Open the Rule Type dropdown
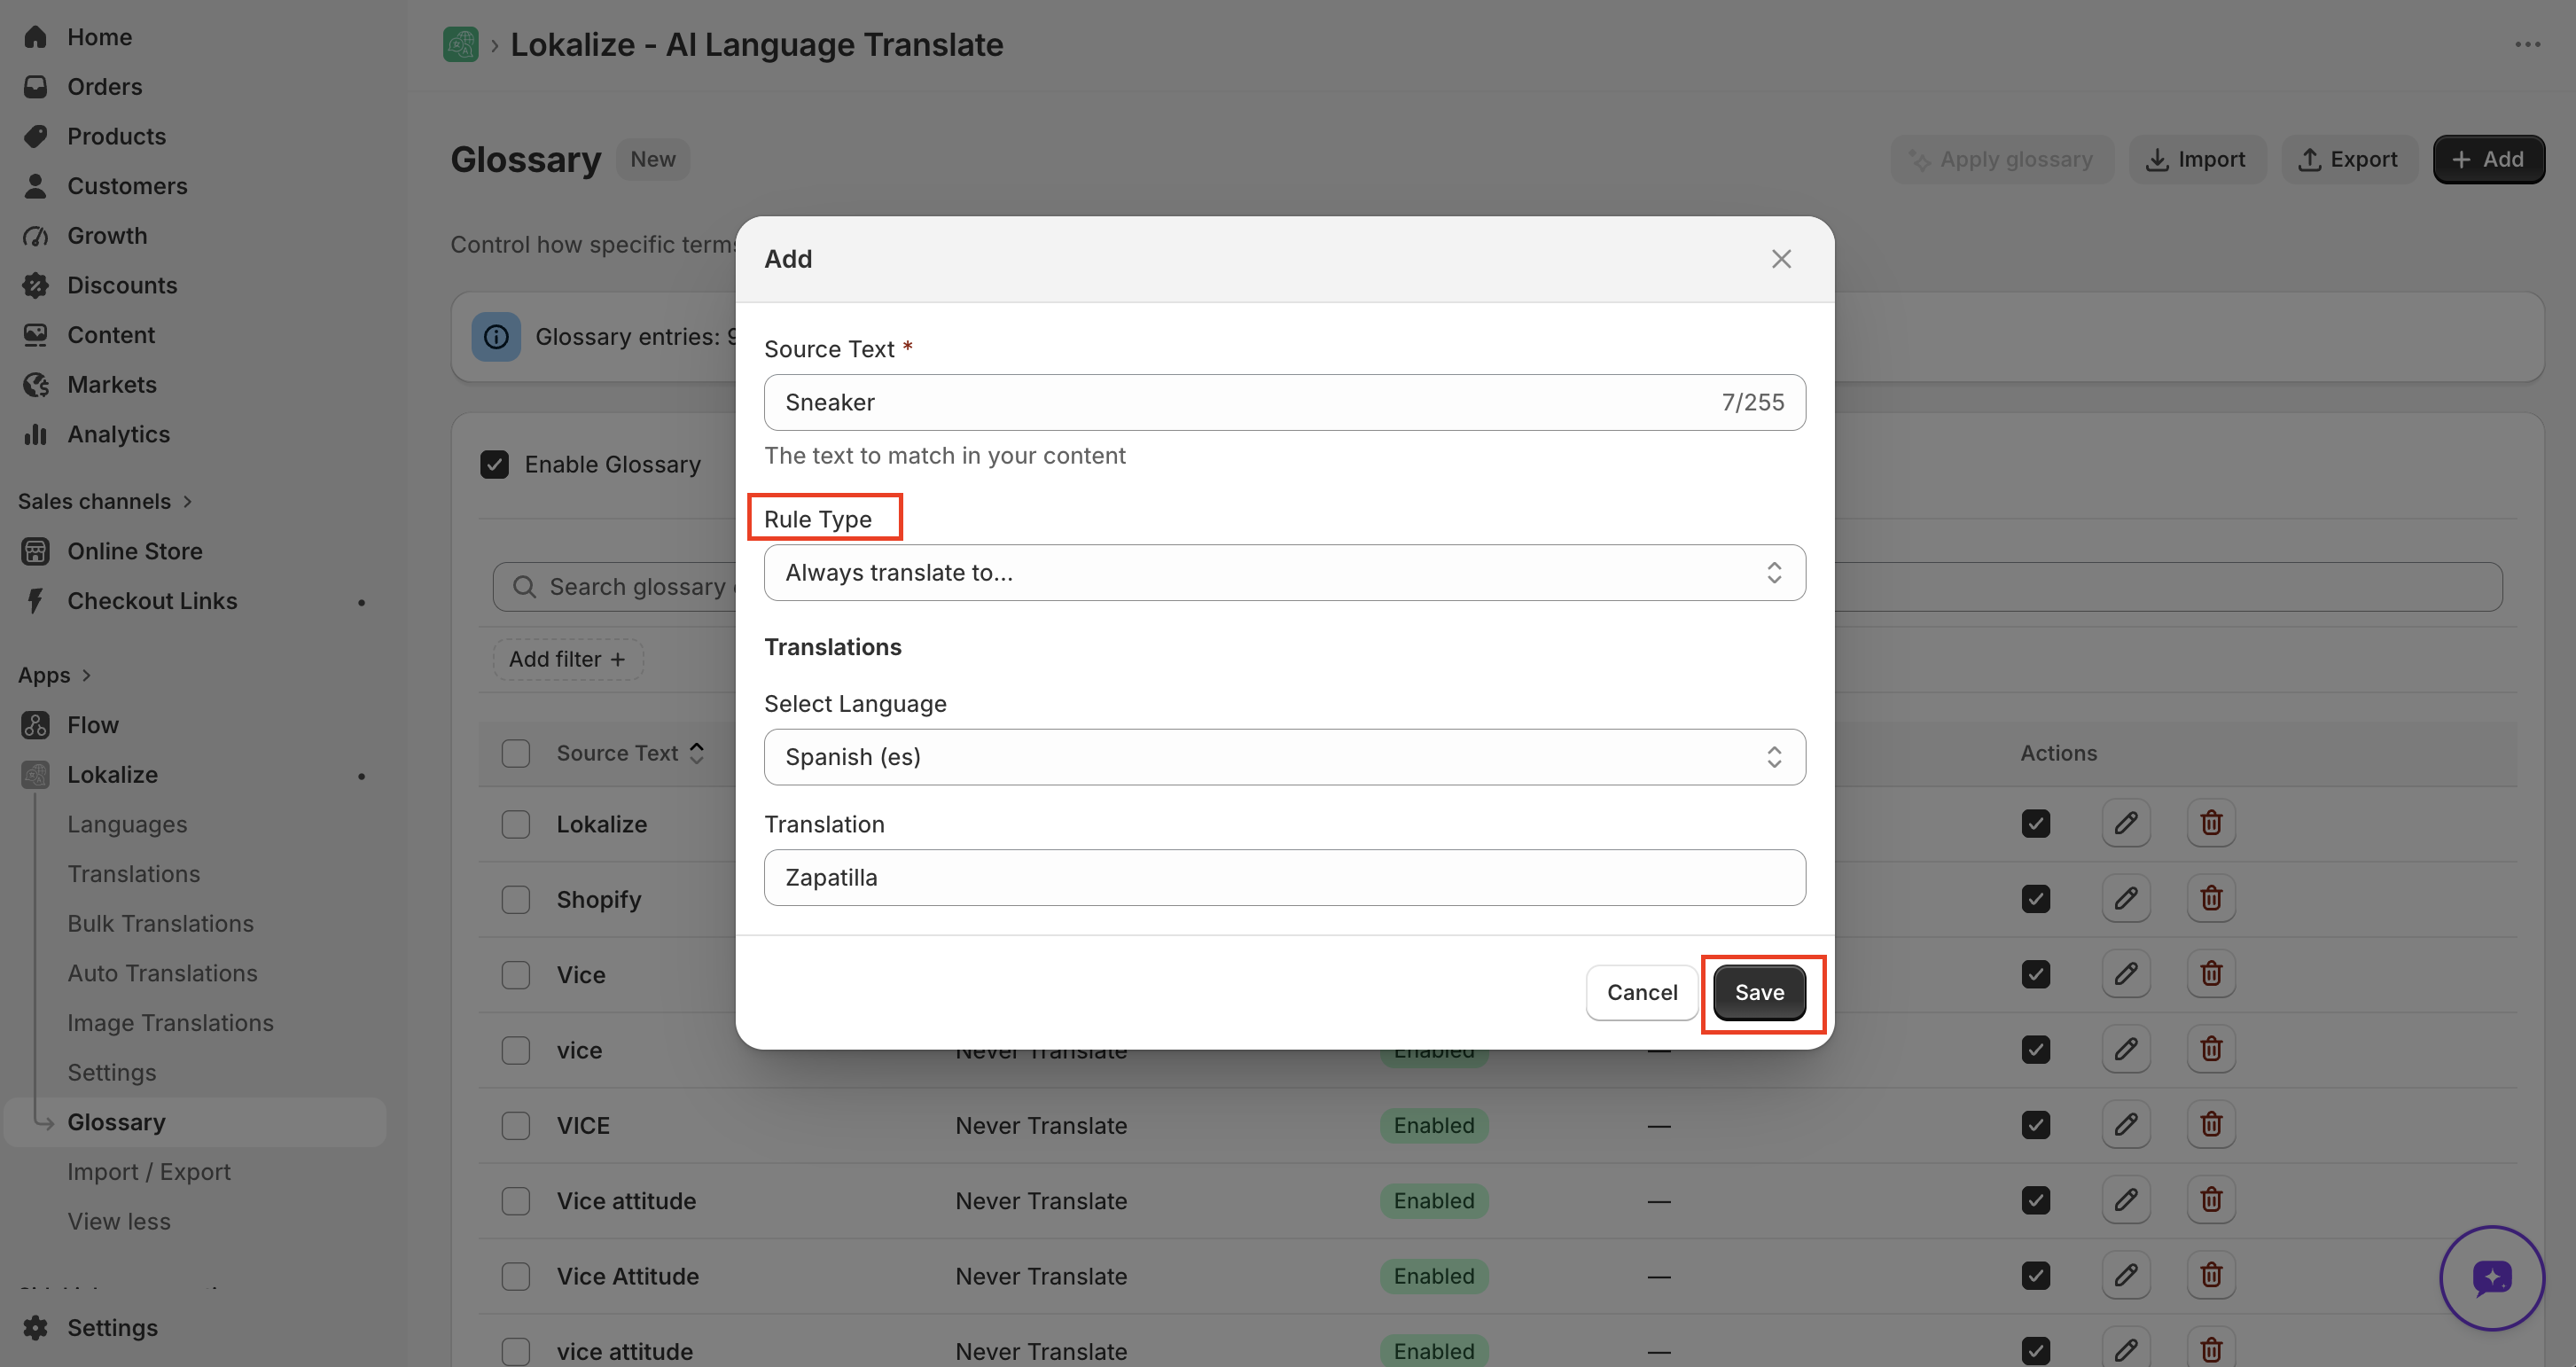The width and height of the screenshot is (2576, 1367). (x=1285, y=573)
